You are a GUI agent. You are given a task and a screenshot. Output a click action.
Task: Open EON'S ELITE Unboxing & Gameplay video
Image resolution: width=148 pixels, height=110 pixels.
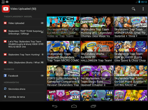[x=63, y=76]
